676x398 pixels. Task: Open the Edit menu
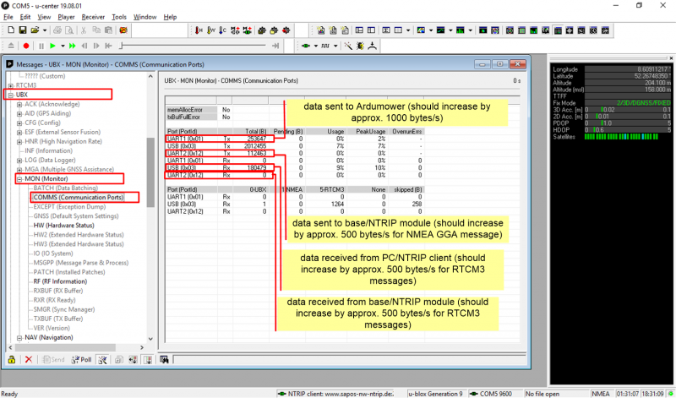click(25, 17)
